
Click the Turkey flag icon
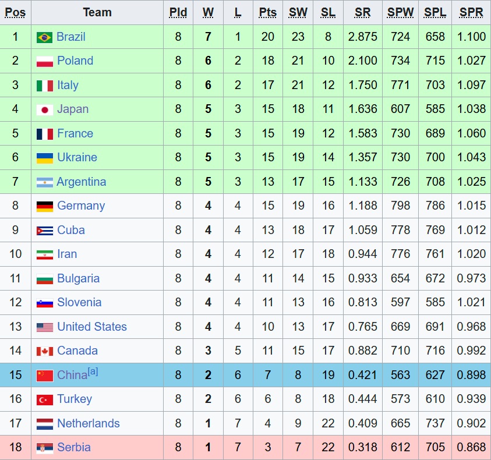coord(44,399)
